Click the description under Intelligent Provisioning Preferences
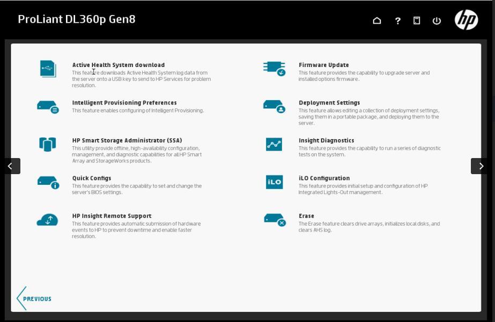This screenshot has width=495, height=322. [x=138, y=111]
